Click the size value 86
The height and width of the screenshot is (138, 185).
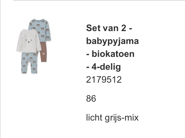click(91, 99)
